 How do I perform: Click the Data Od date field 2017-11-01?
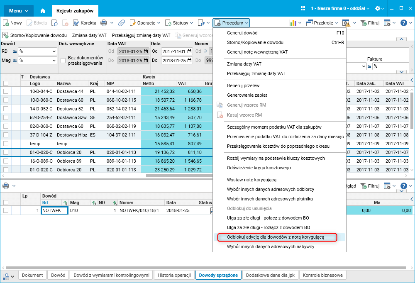[x=177, y=51]
